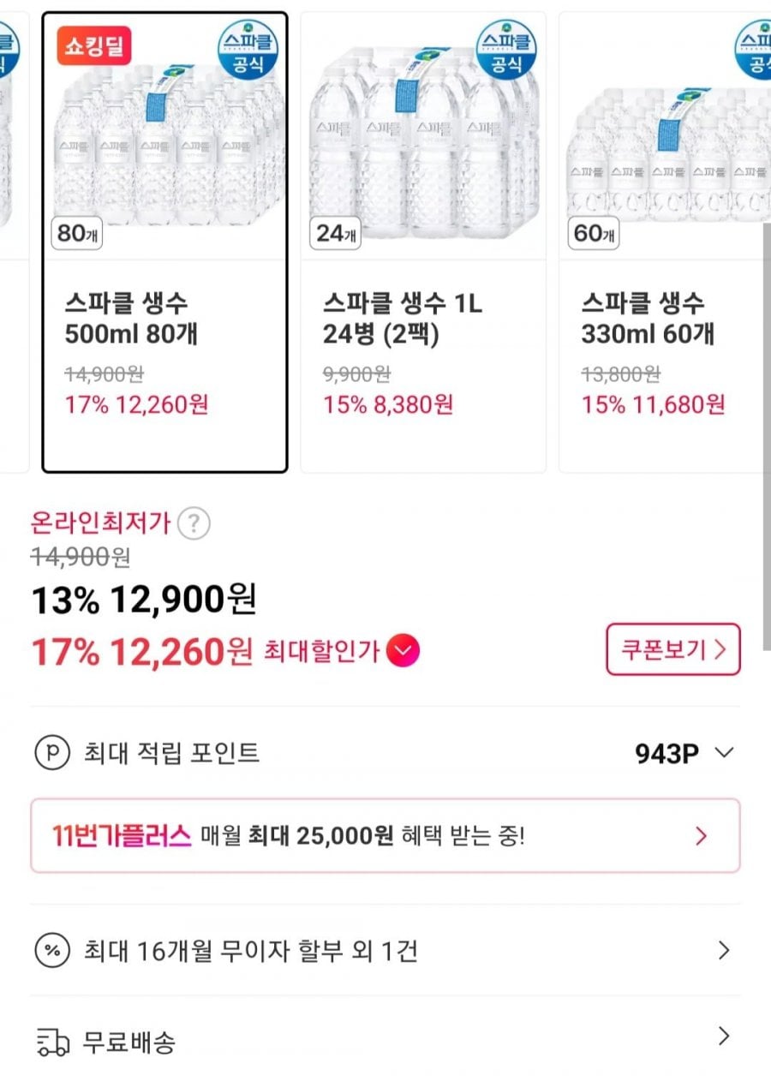This screenshot has height=1087, width=771.
Task: Click the percent installment icon
Action: (x=51, y=951)
